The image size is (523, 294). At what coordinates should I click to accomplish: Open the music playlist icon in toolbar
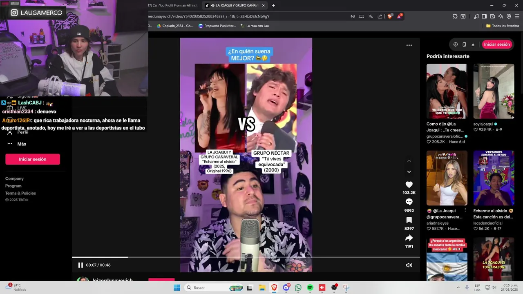pyautogui.click(x=476, y=16)
